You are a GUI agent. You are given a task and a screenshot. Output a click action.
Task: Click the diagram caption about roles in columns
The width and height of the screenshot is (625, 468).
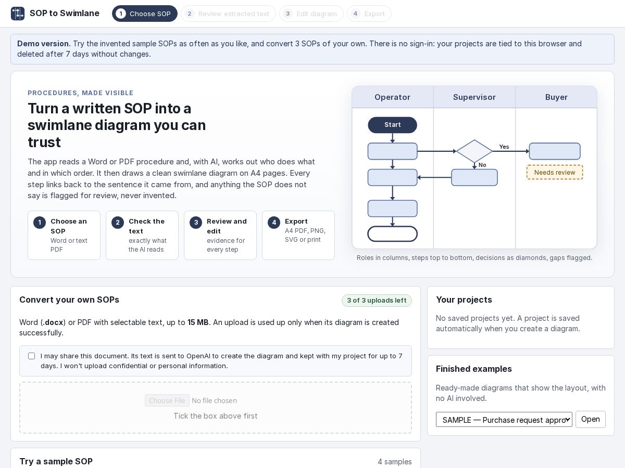coord(474,258)
